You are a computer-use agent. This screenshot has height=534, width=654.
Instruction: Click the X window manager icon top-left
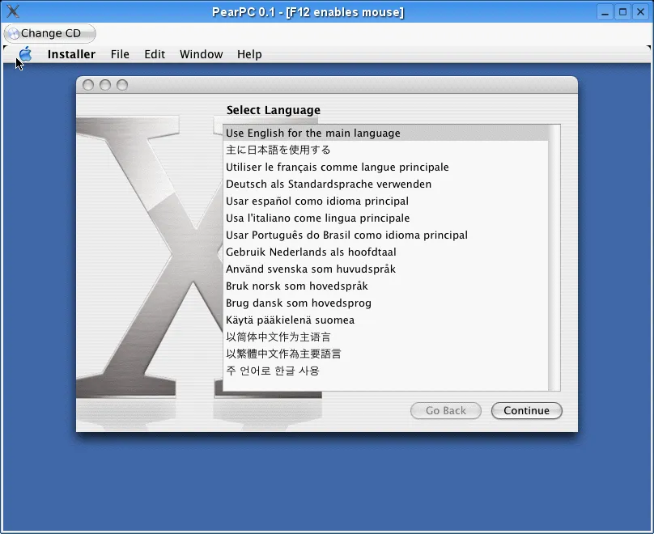pyautogui.click(x=12, y=11)
